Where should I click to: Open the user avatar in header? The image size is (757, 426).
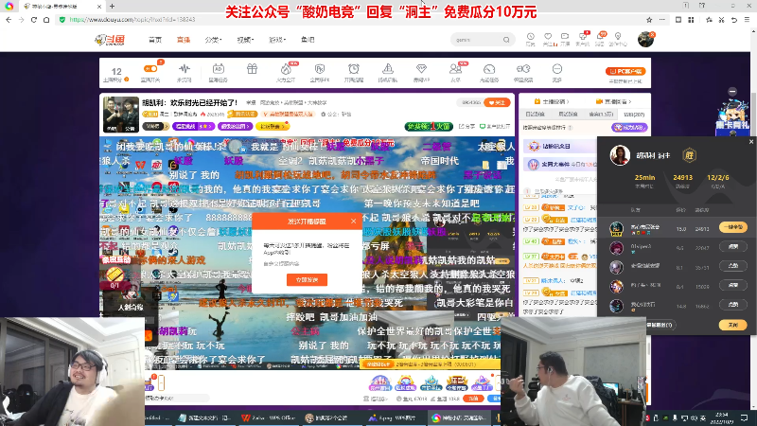[645, 40]
